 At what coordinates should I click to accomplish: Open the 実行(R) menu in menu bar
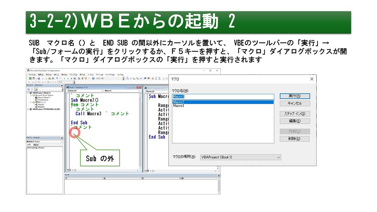pos(82,75)
